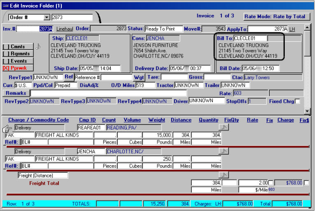Check the Fixed Chrg checkbox
The image size is (315, 211).
click(297, 101)
